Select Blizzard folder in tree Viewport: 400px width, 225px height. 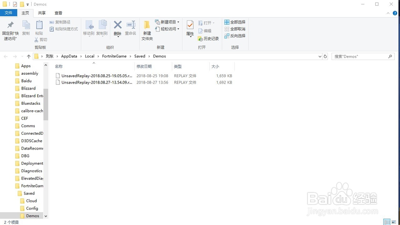[x=28, y=88]
